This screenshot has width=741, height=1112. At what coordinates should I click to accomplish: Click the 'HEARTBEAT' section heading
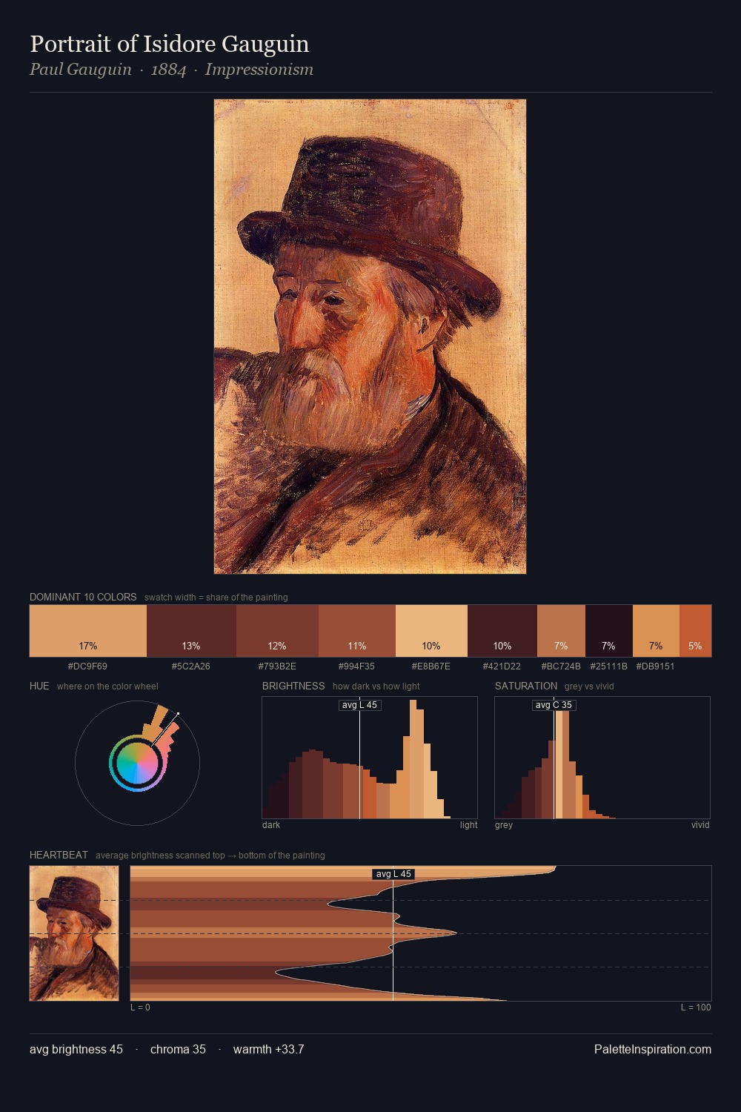click(x=59, y=855)
